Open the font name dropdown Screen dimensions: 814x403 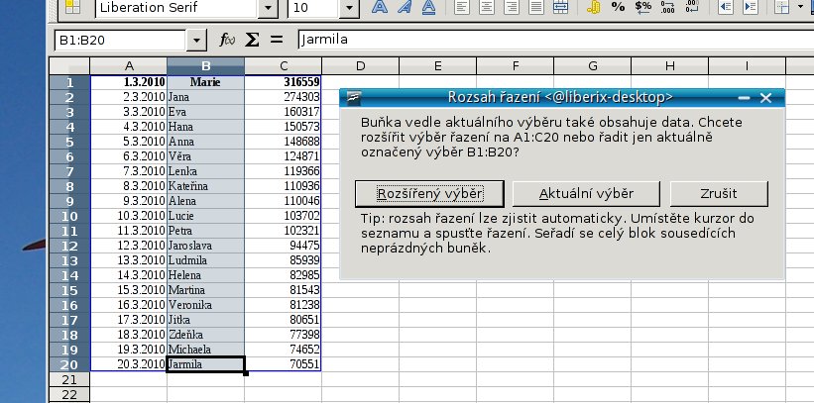268,8
